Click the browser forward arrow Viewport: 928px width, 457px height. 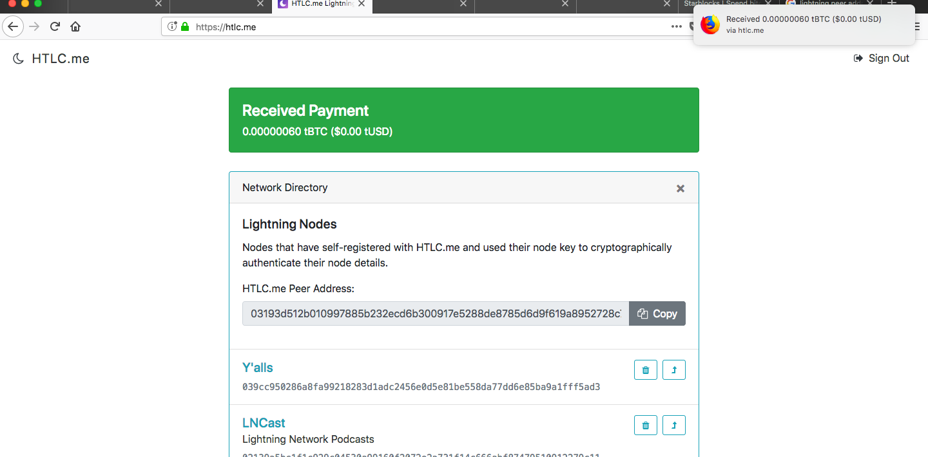(x=35, y=26)
